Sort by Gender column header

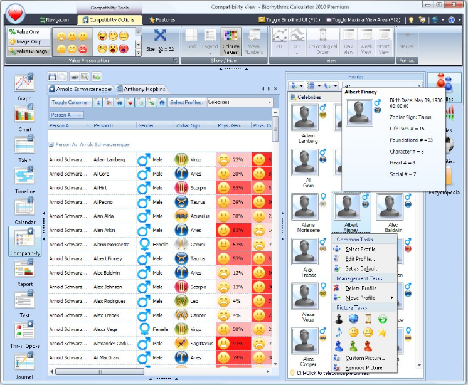point(154,125)
